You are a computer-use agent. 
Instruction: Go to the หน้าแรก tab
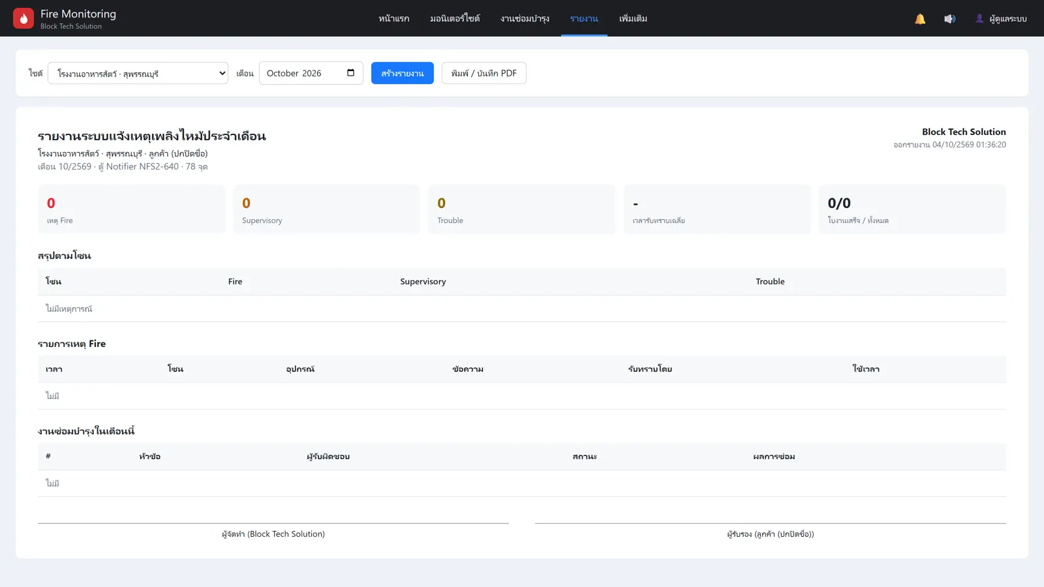click(394, 18)
